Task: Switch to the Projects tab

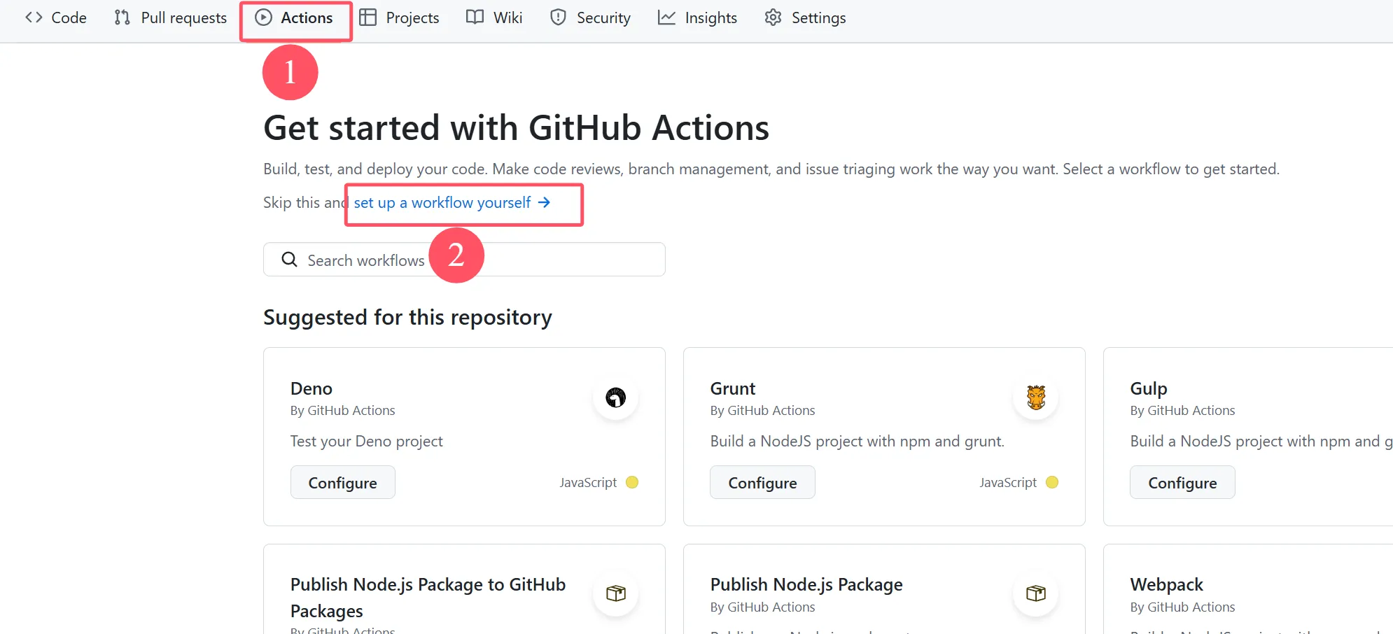Action: pyautogui.click(x=399, y=18)
